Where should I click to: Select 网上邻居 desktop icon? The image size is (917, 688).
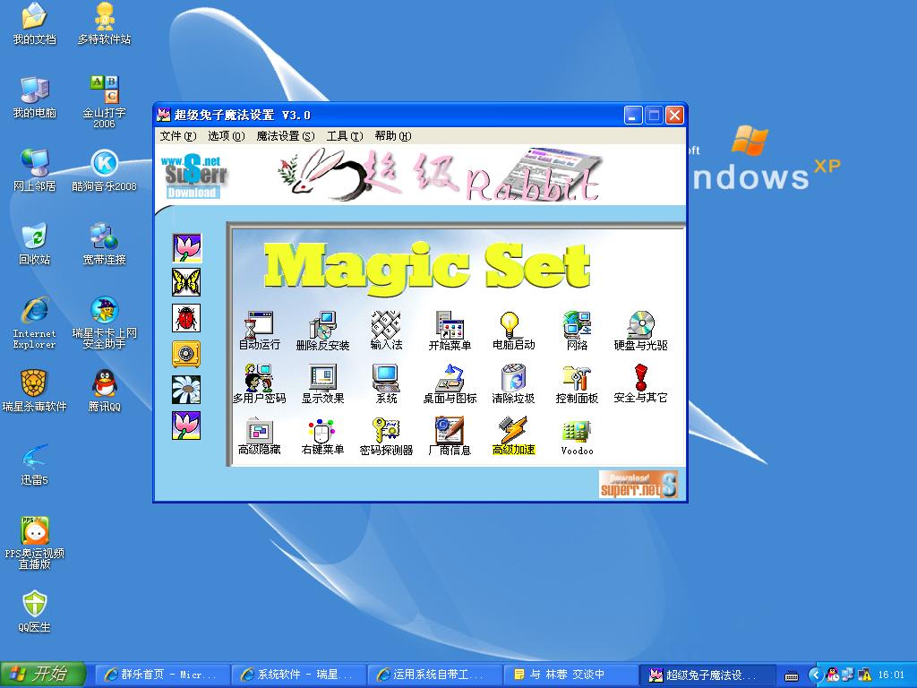pyautogui.click(x=35, y=170)
